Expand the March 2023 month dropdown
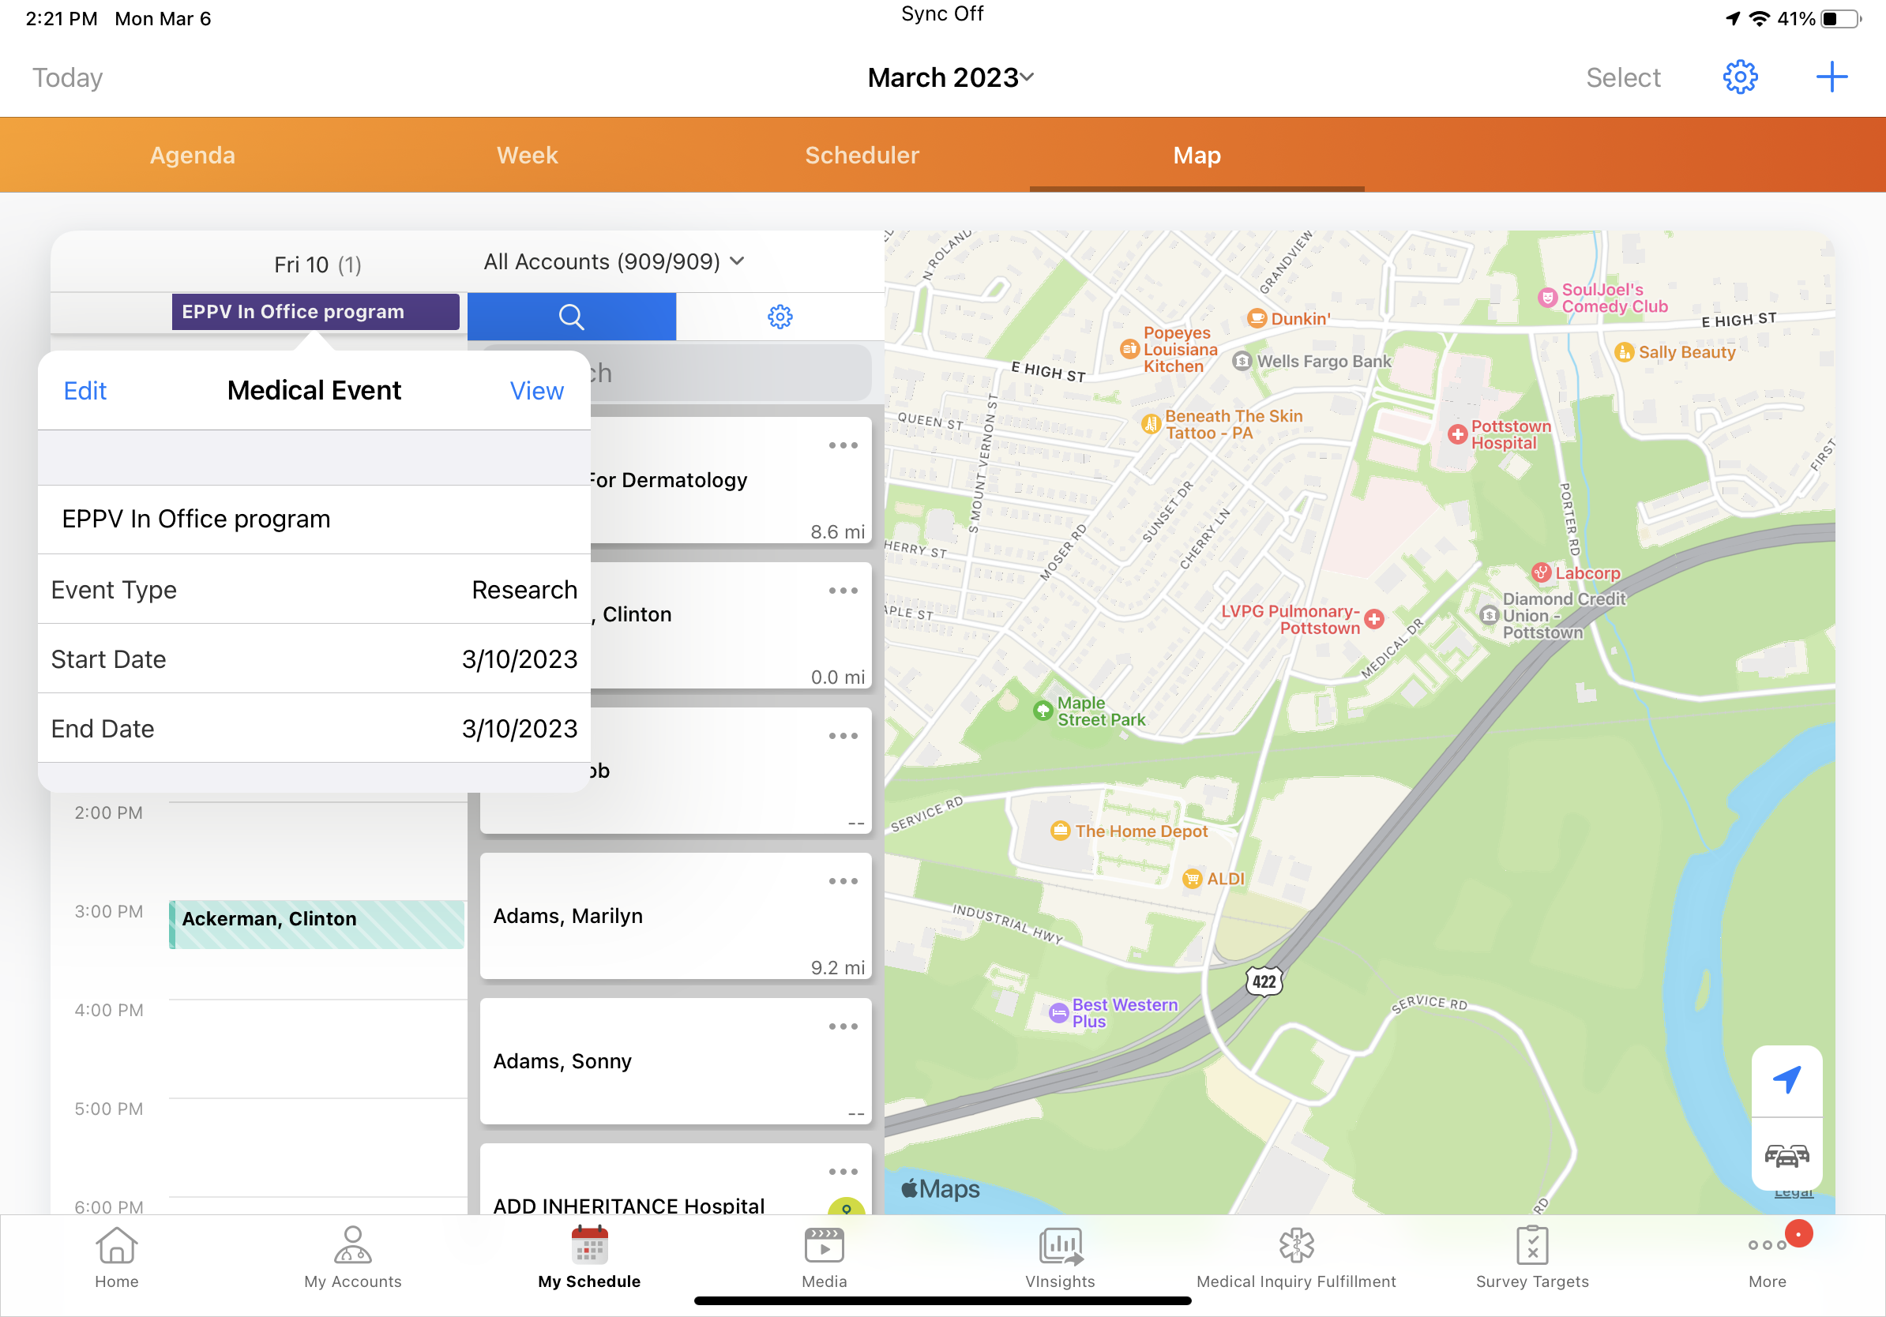Image resolution: width=1886 pixels, height=1317 pixels. 950,77
